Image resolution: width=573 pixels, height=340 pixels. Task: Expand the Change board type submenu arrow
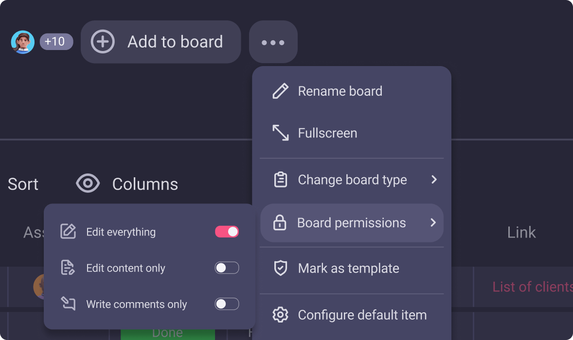pos(434,180)
